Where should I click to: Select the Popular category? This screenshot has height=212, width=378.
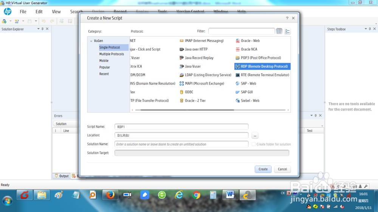105,68
